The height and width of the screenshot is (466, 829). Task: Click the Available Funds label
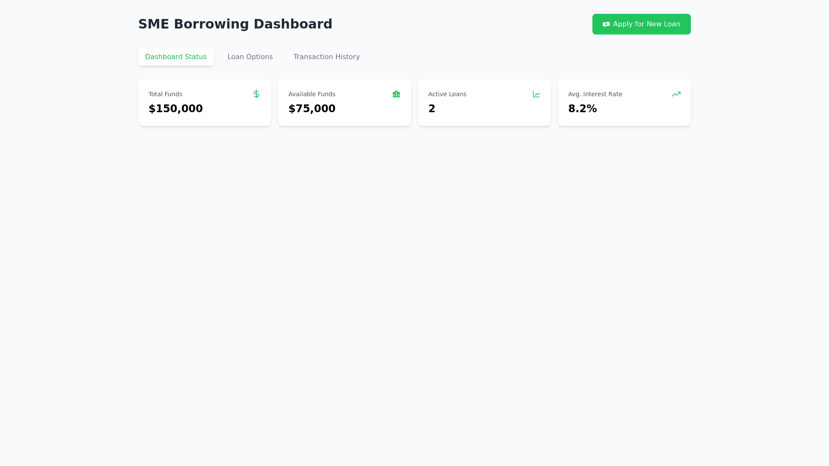(311, 94)
